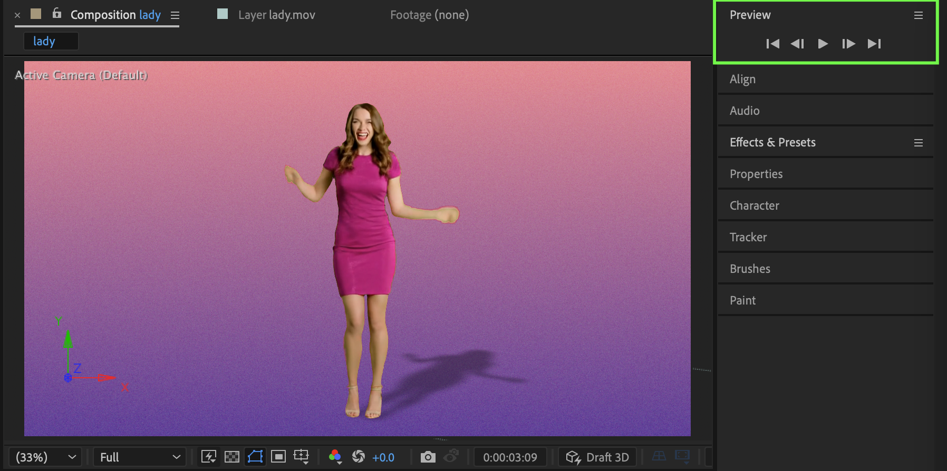Take a snapshot with the camera icon
This screenshot has height=471, width=947.
pos(428,457)
